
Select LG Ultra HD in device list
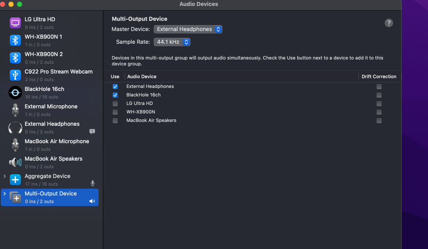[x=50, y=23]
